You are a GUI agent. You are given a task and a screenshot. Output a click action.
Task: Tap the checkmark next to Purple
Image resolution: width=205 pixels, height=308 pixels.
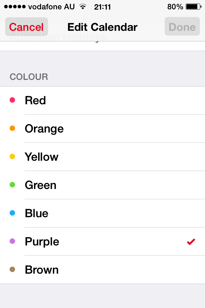[191, 242]
